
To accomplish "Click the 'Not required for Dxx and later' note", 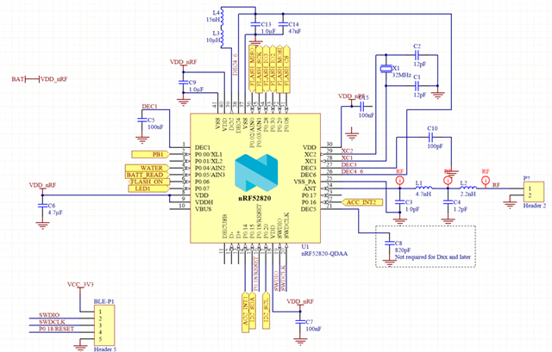I will pos(433,256).
